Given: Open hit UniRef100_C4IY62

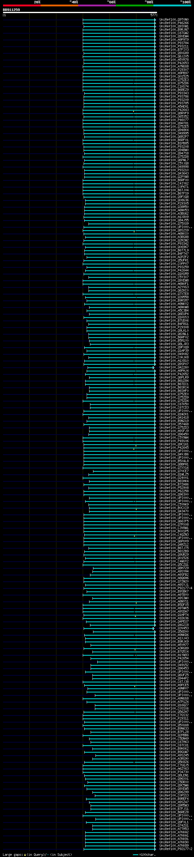Looking at the screenshot, I should [x=174, y=183].
